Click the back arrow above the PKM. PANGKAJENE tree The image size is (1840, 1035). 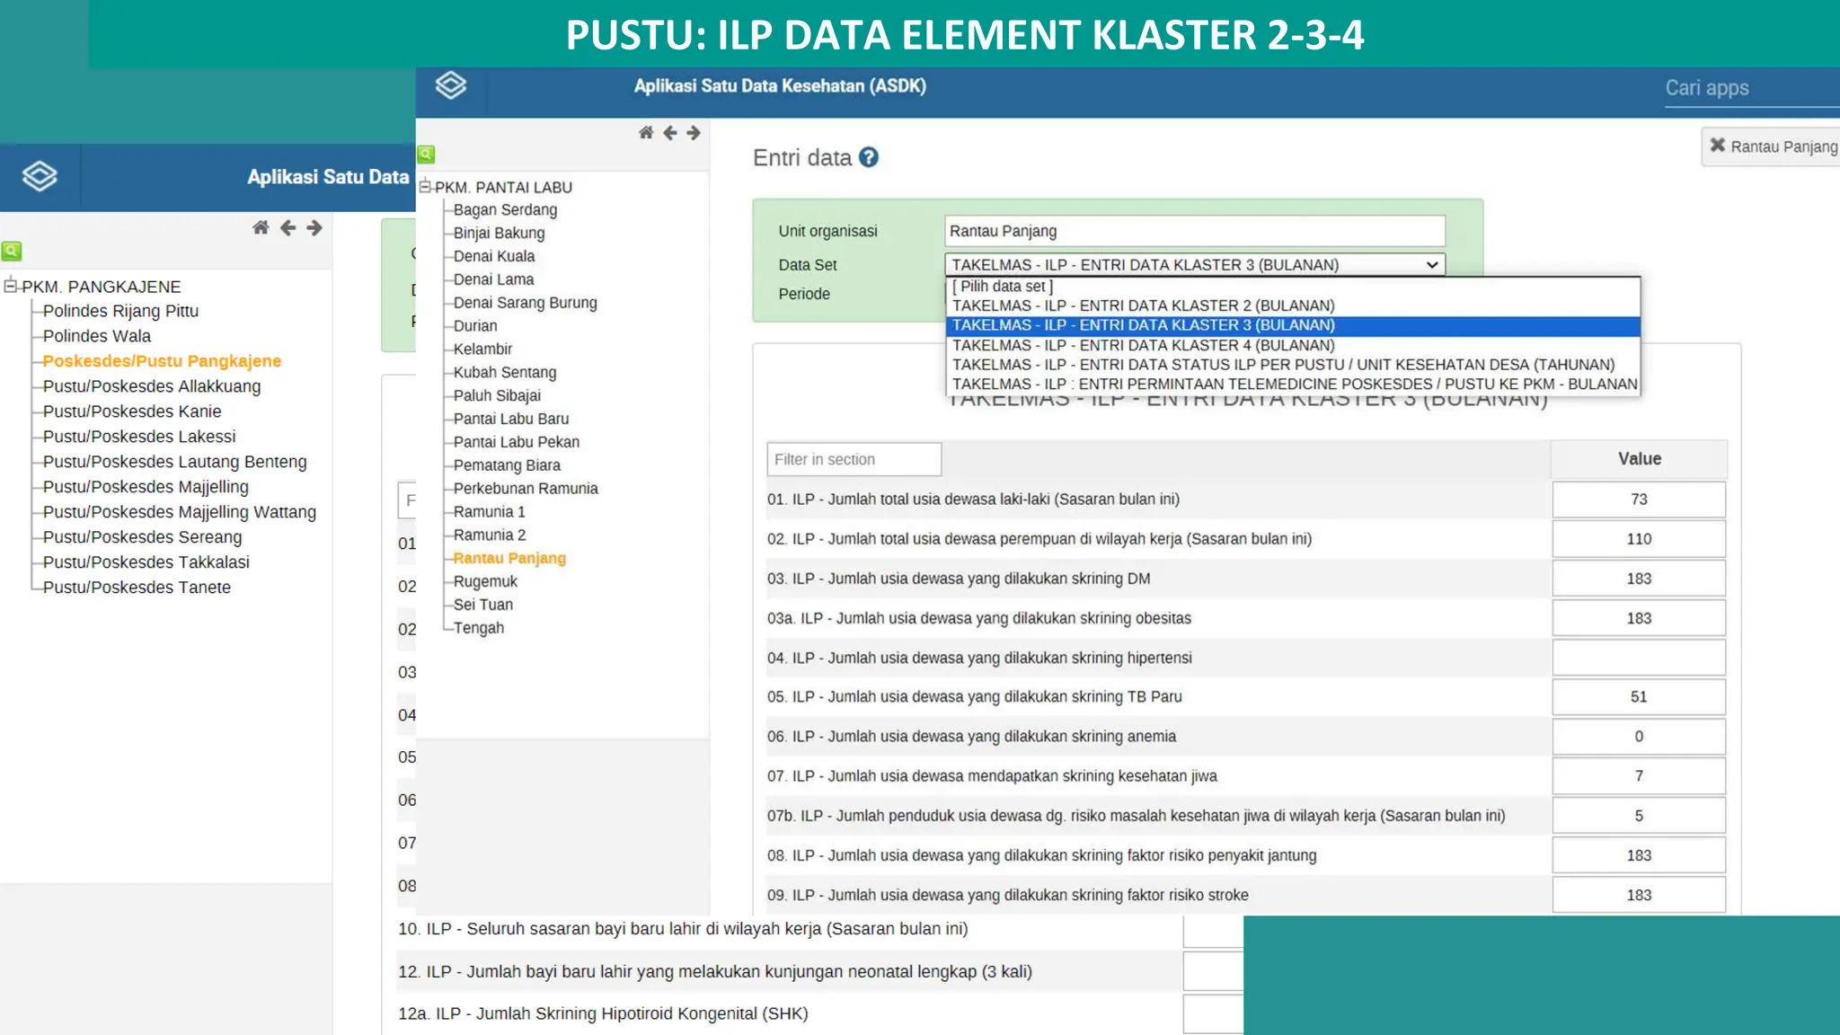[x=287, y=227]
